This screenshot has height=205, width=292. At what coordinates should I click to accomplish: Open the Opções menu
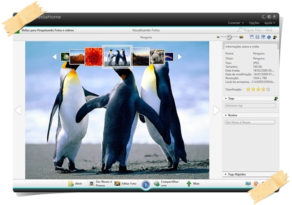(x=254, y=23)
